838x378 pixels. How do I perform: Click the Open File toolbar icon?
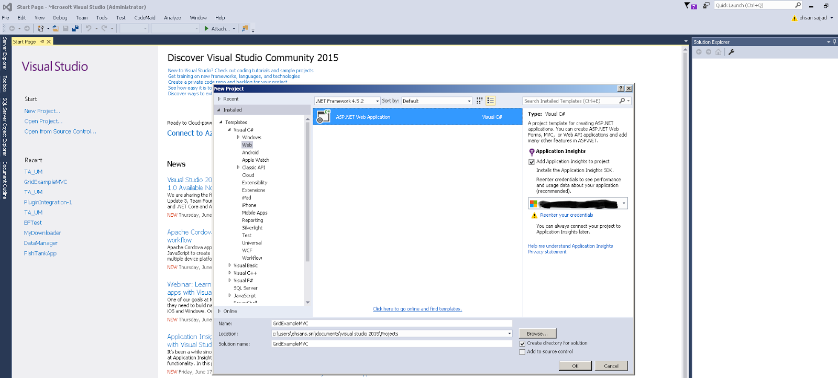(56, 28)
